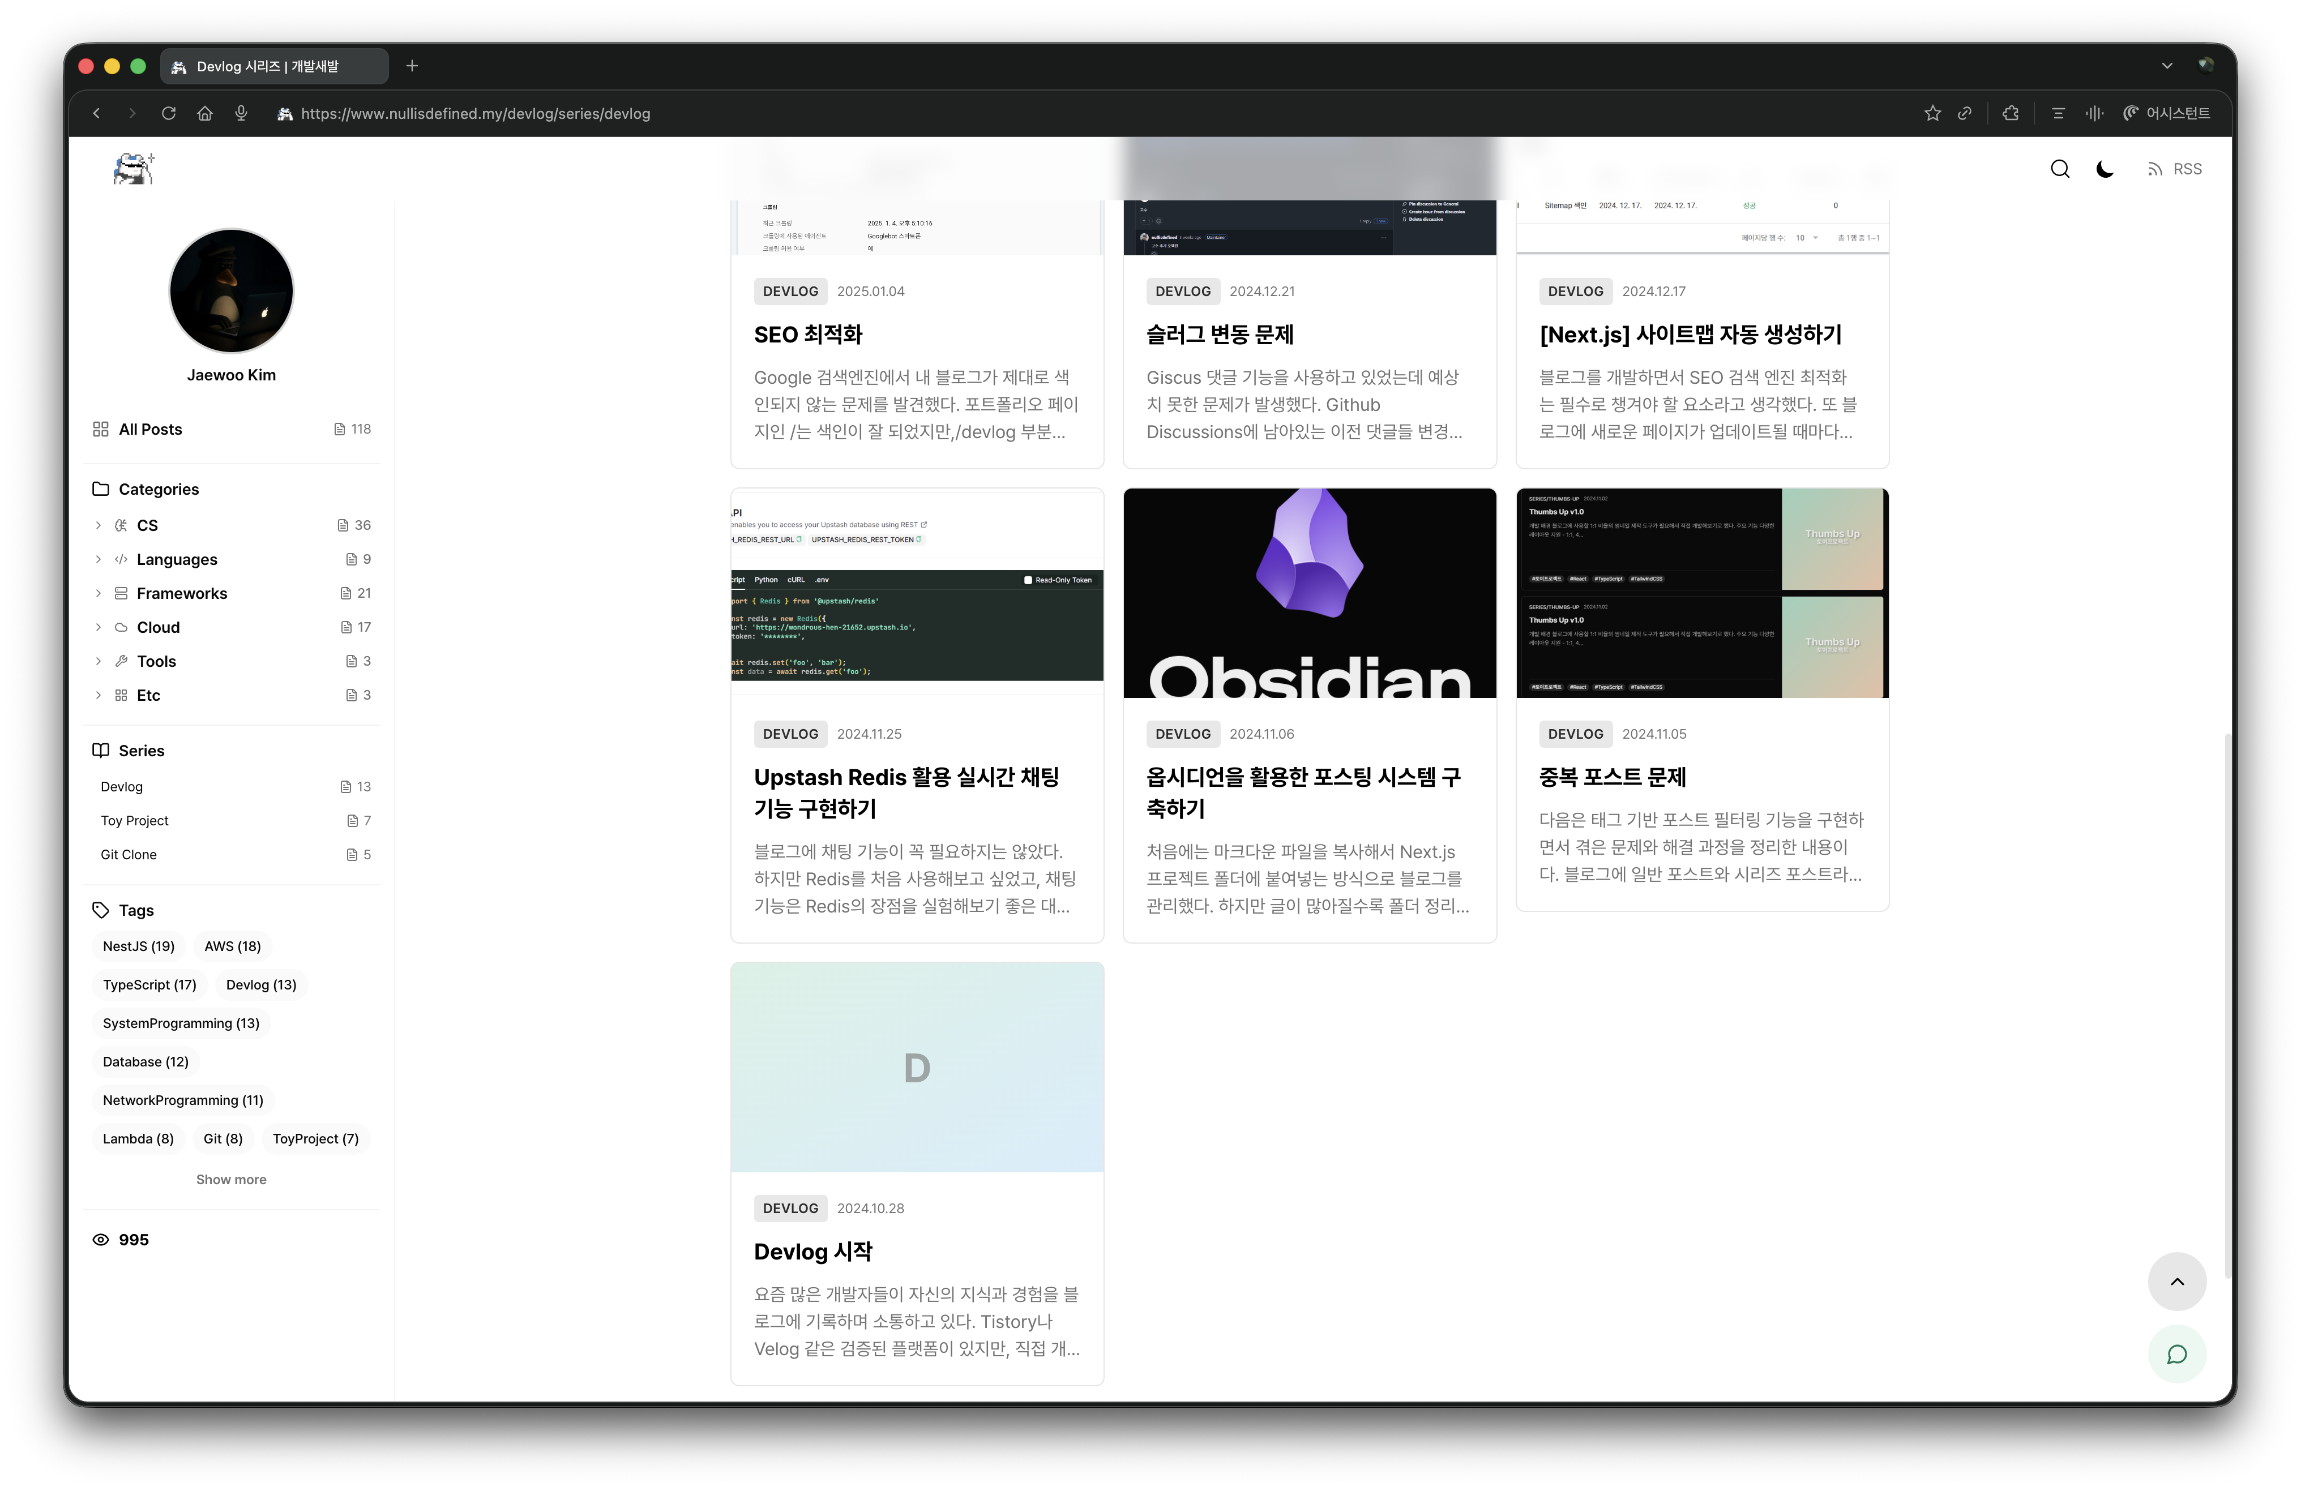Go back with the browser back arrow

pos(97,113)
